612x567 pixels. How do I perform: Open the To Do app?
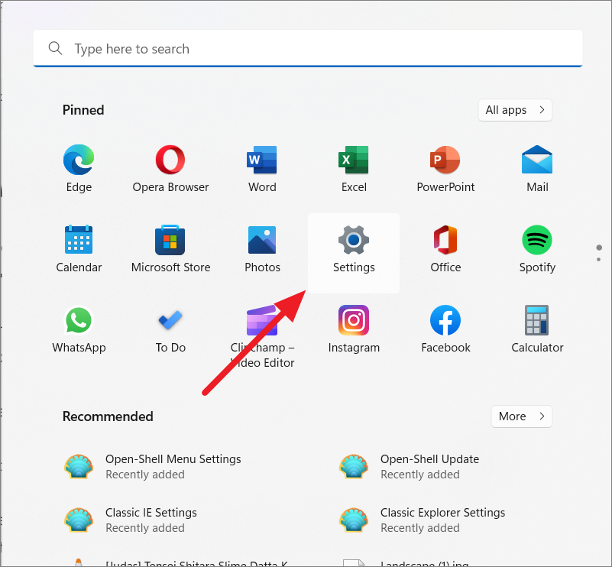click(170, 330)
